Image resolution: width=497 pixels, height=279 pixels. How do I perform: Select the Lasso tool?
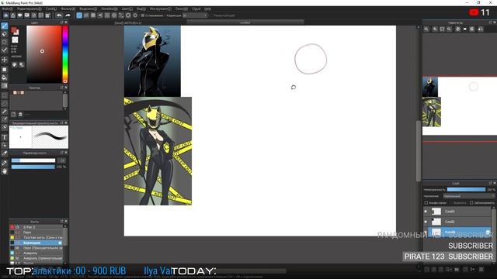point(5,103)
